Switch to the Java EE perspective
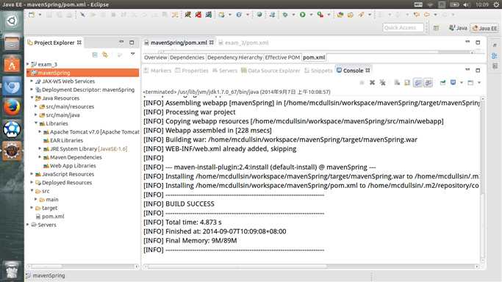This screenshot has width=502, height=282. pyautogui.click(x=484, y=28)
